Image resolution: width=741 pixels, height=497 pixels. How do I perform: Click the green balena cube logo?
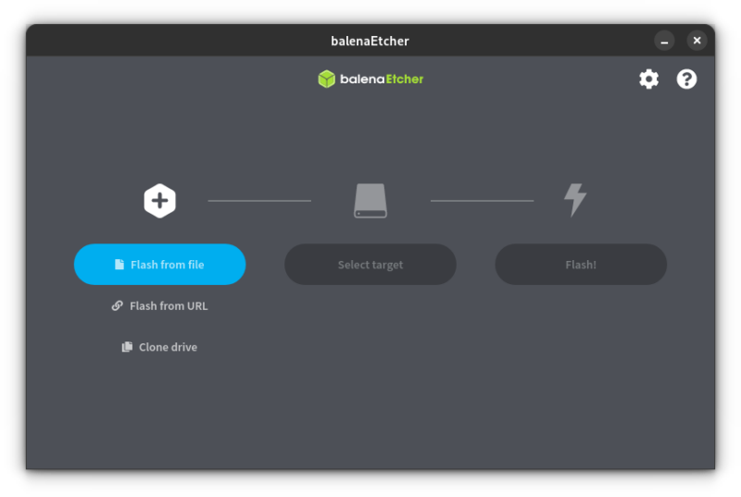click(326, 79)
